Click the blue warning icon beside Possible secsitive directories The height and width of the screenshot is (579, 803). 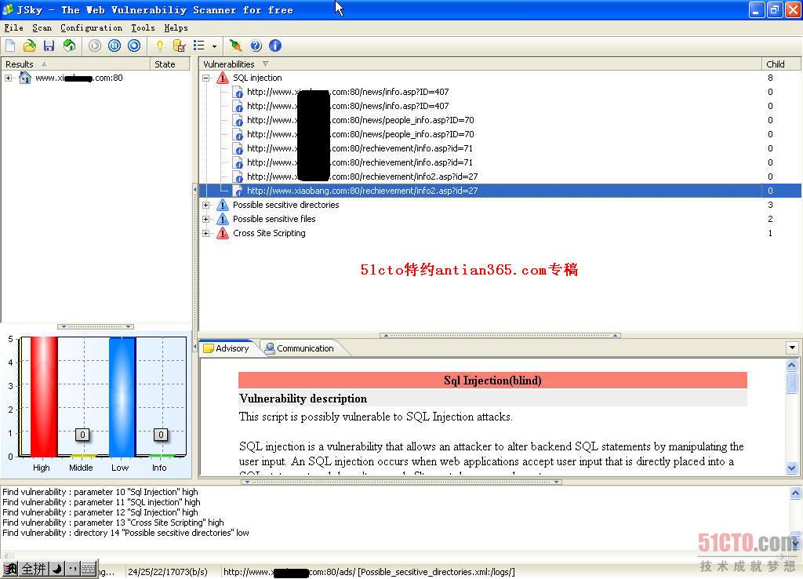click(x=222, y=205)
